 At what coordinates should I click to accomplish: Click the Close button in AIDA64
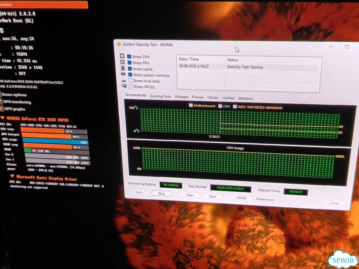(x=334, y=203)
